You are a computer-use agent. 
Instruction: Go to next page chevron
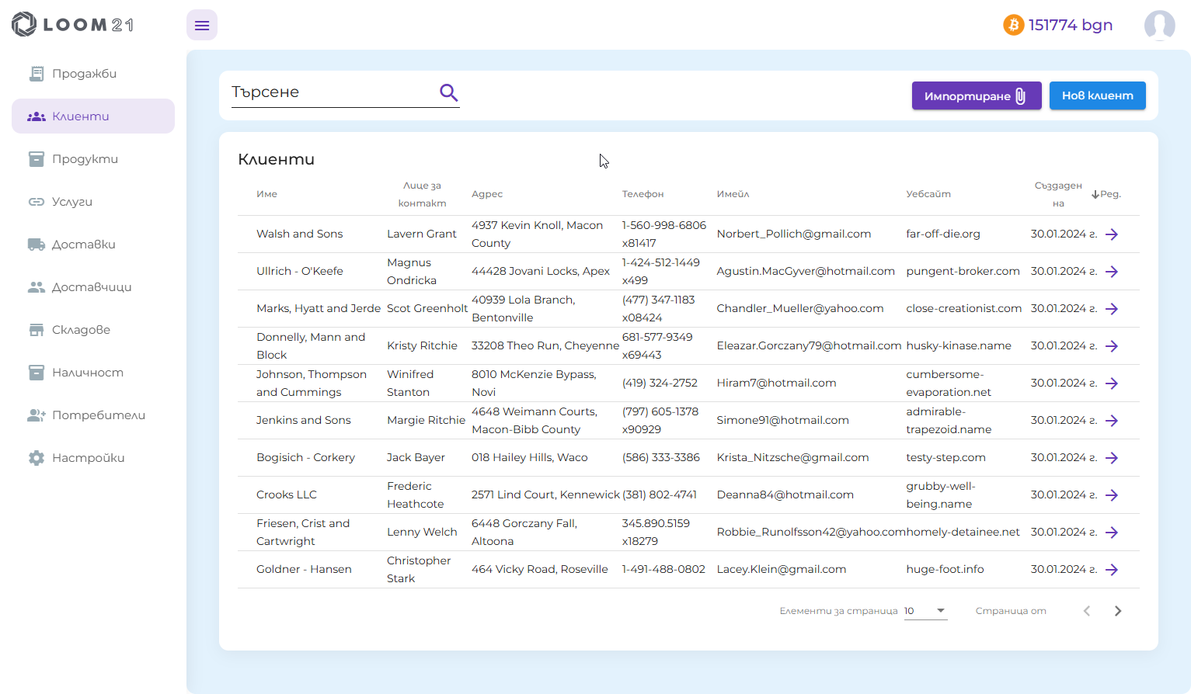click(x=1118, y=611)
